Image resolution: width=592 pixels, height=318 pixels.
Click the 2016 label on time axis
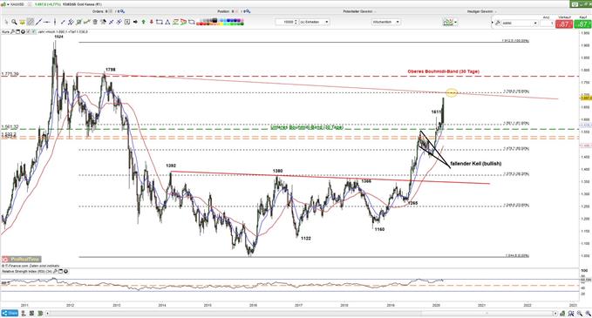pos(253,305)
